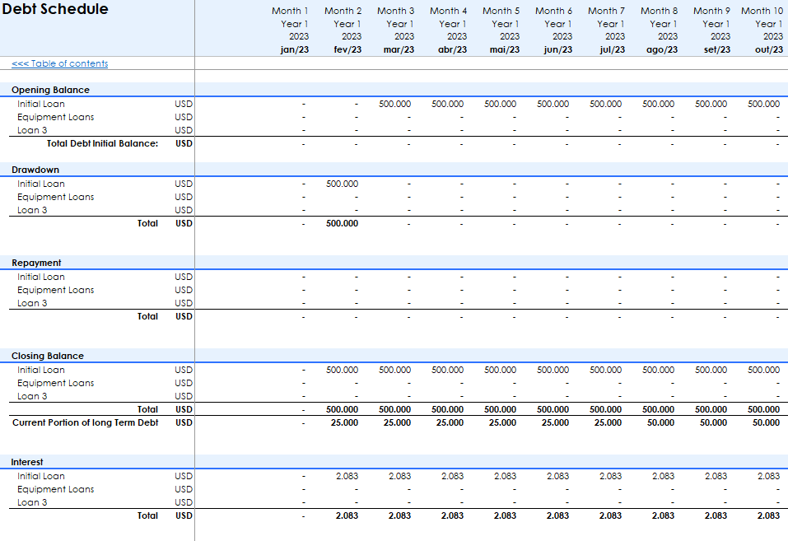Image resolution: width=788 pixels, height=541 pixels.
Task: Click Loan 3 label in Interest section
Action: pyautogui.click(x=32, y=502)
